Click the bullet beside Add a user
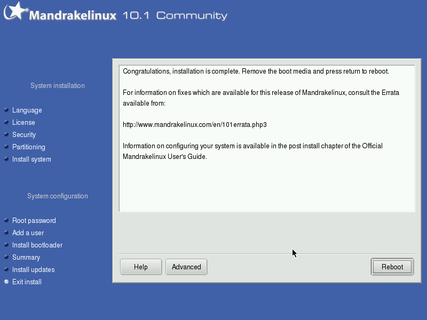 [x=6, y=233]
